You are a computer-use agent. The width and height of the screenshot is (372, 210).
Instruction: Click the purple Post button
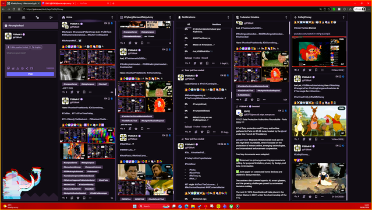tap(30, 74)
